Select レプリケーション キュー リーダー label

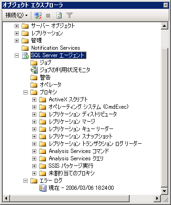pos(81,129)
